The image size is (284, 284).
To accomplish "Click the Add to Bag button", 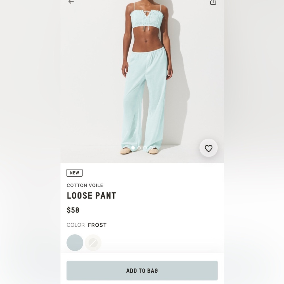I will coord(142,271).
